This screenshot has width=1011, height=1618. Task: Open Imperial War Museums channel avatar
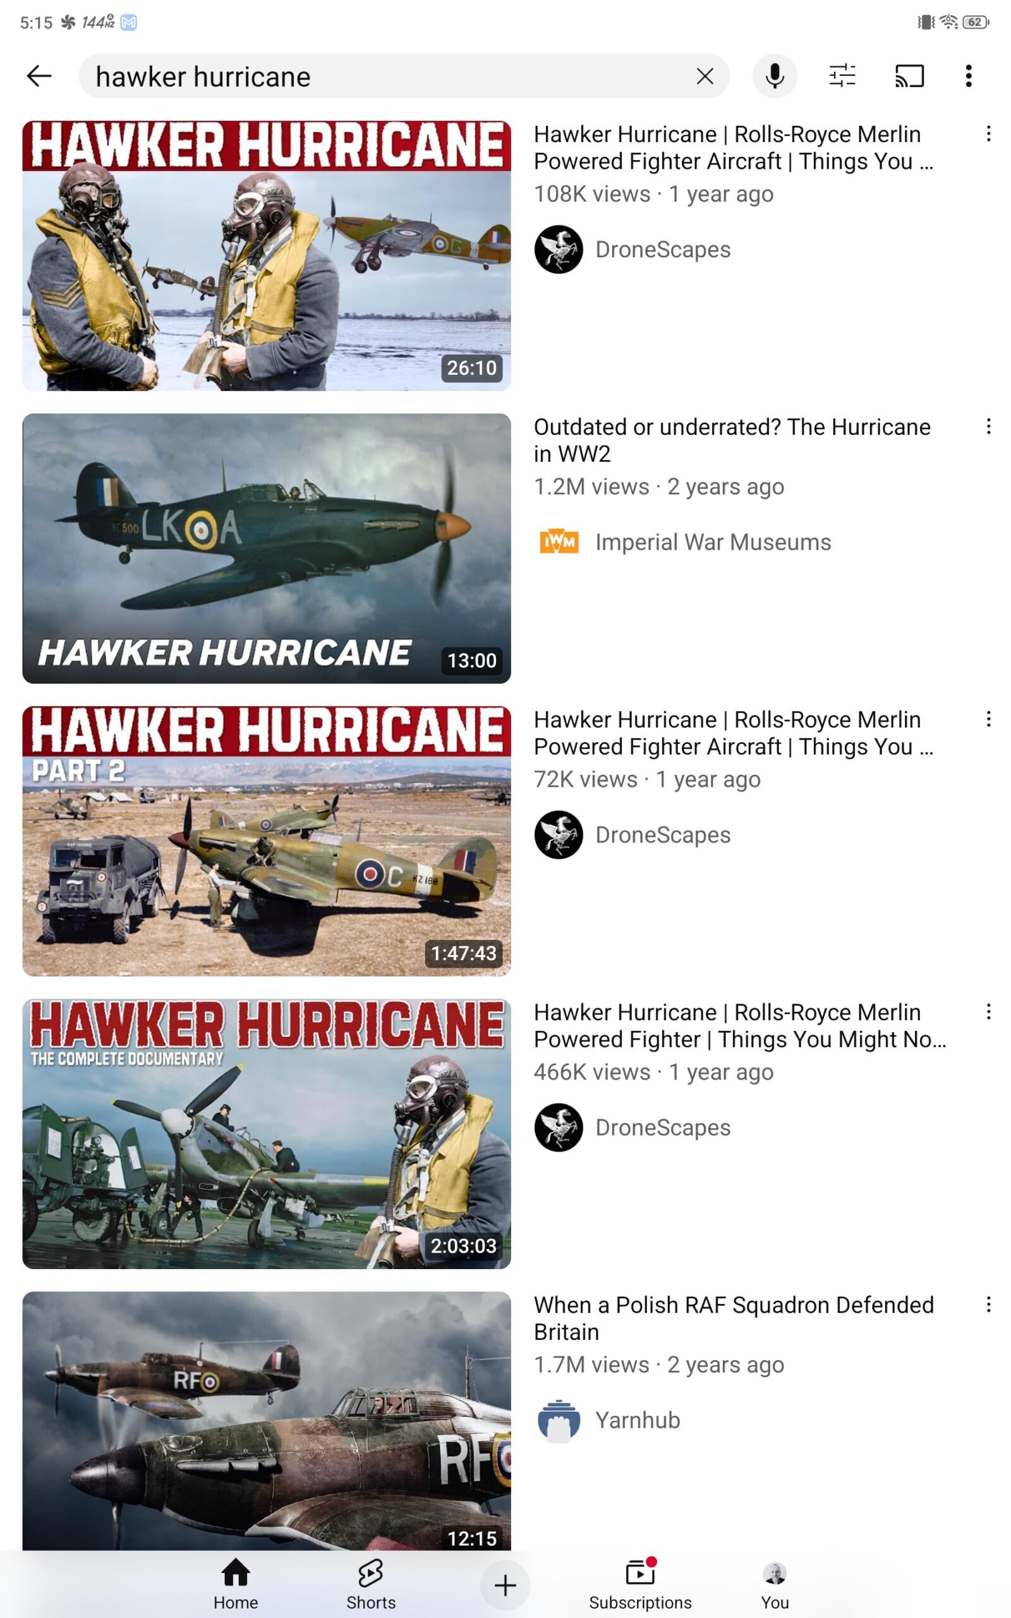coord(559,542)
